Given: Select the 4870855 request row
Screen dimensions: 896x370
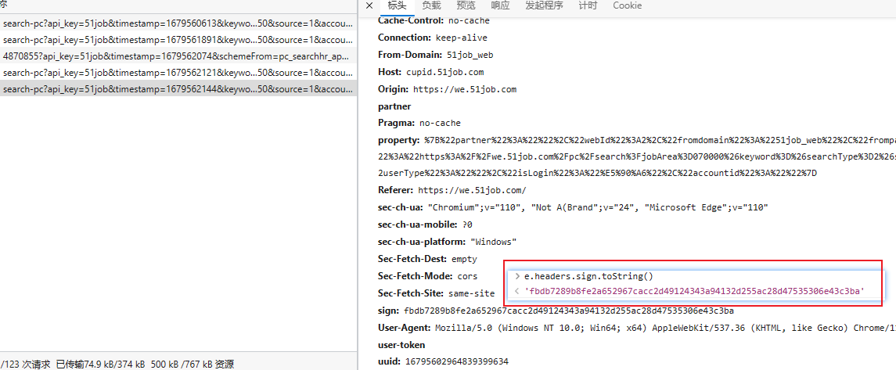Looking at the screenshot, I should coord(178,56).
